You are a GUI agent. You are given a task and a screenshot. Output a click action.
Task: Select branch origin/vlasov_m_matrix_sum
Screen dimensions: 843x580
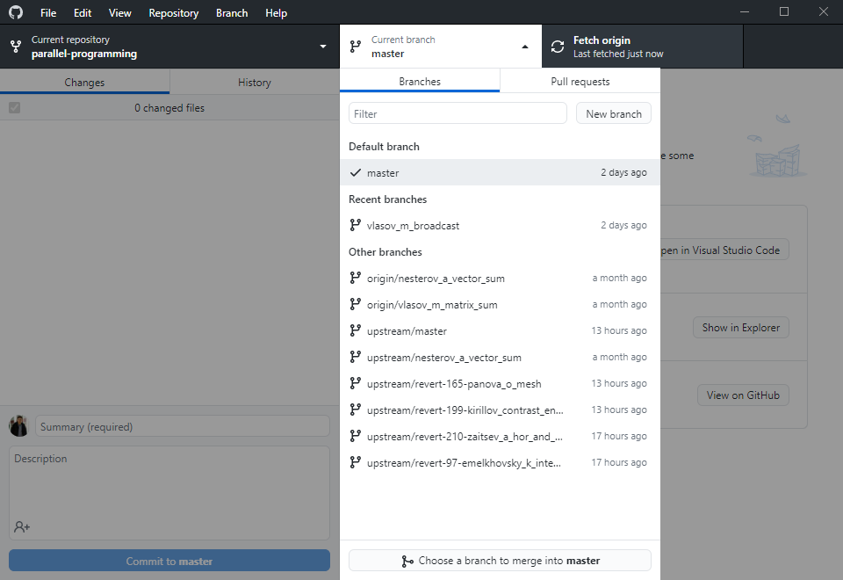pos(500,304)
